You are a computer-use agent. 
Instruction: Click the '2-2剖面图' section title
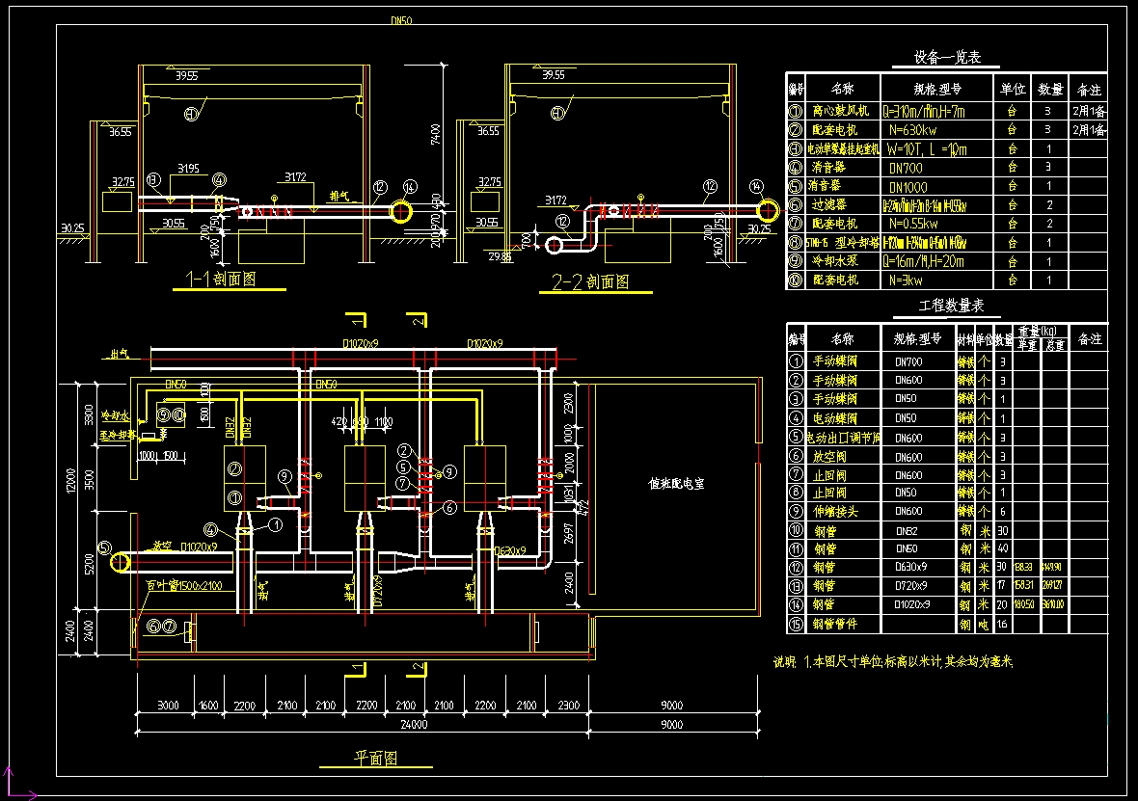[x=590, y=282]
